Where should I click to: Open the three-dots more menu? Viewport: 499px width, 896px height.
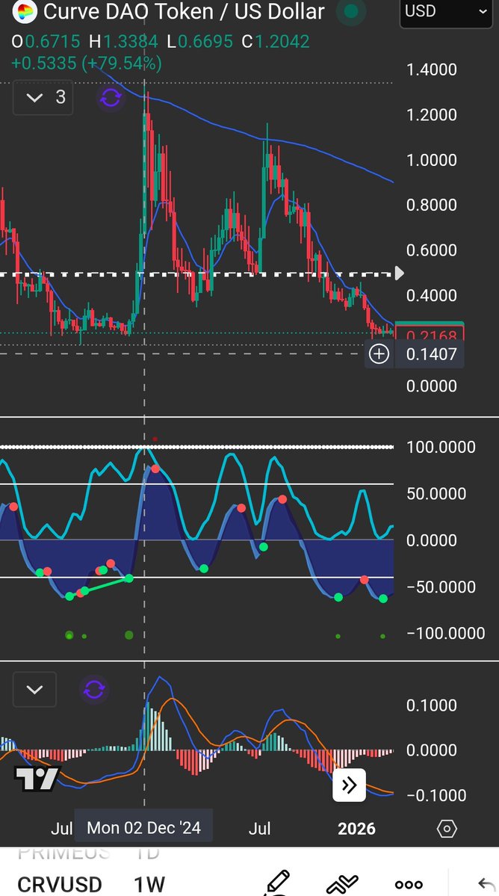409,885
